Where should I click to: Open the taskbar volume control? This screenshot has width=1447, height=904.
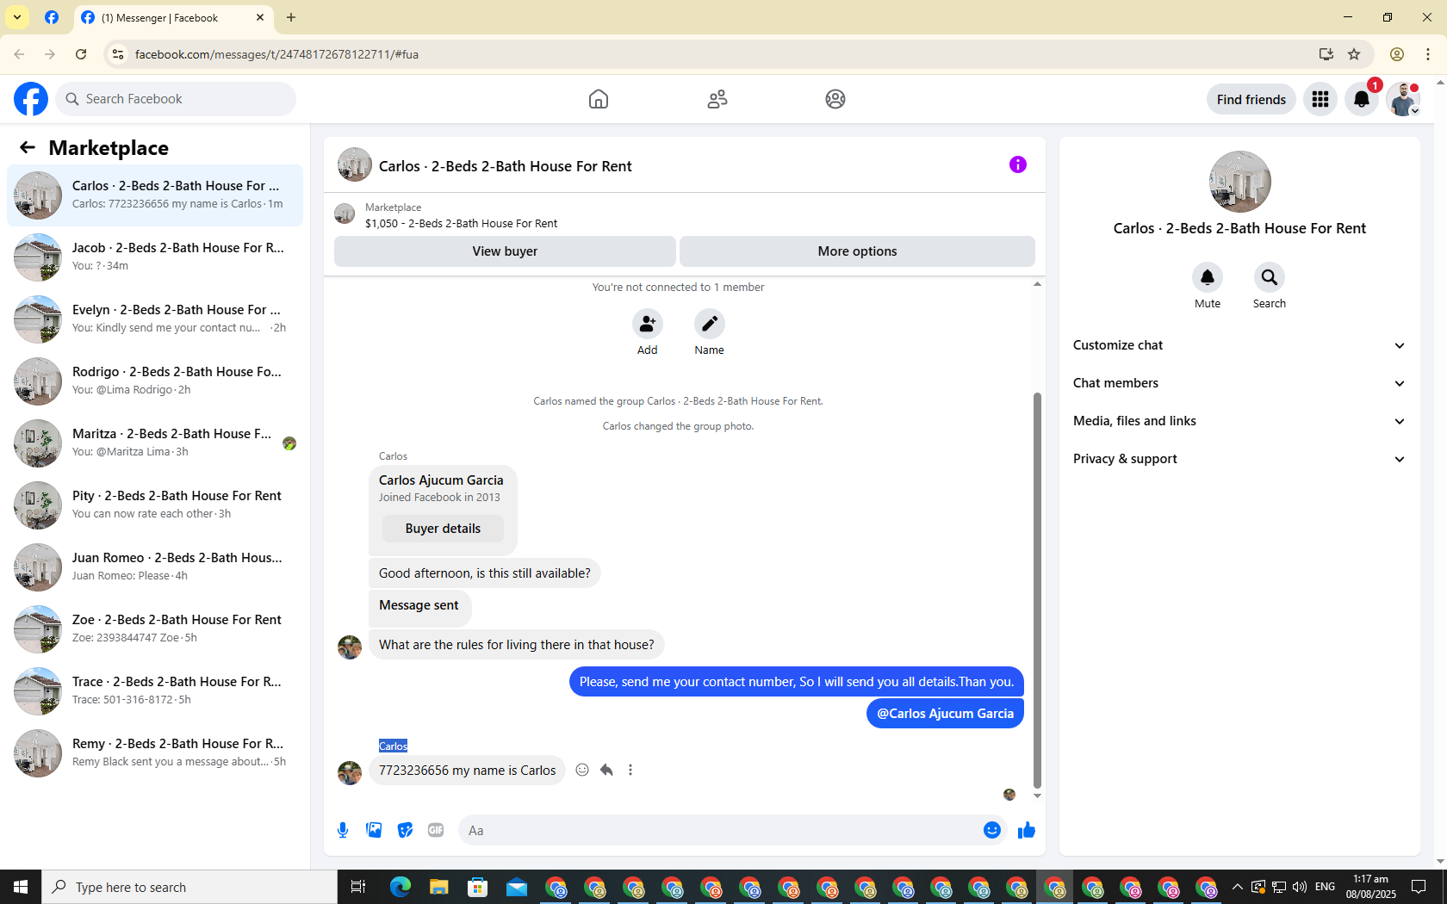click(1300, 887)
